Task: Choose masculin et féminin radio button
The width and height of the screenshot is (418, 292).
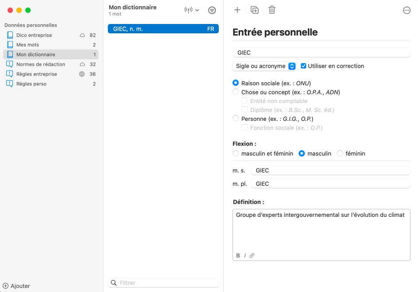Action: point(236,153)
